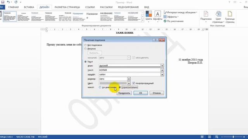Open the Цвет страницы menu
The width and height of the screenshot is (248, 139).
[x=218, y=17]
